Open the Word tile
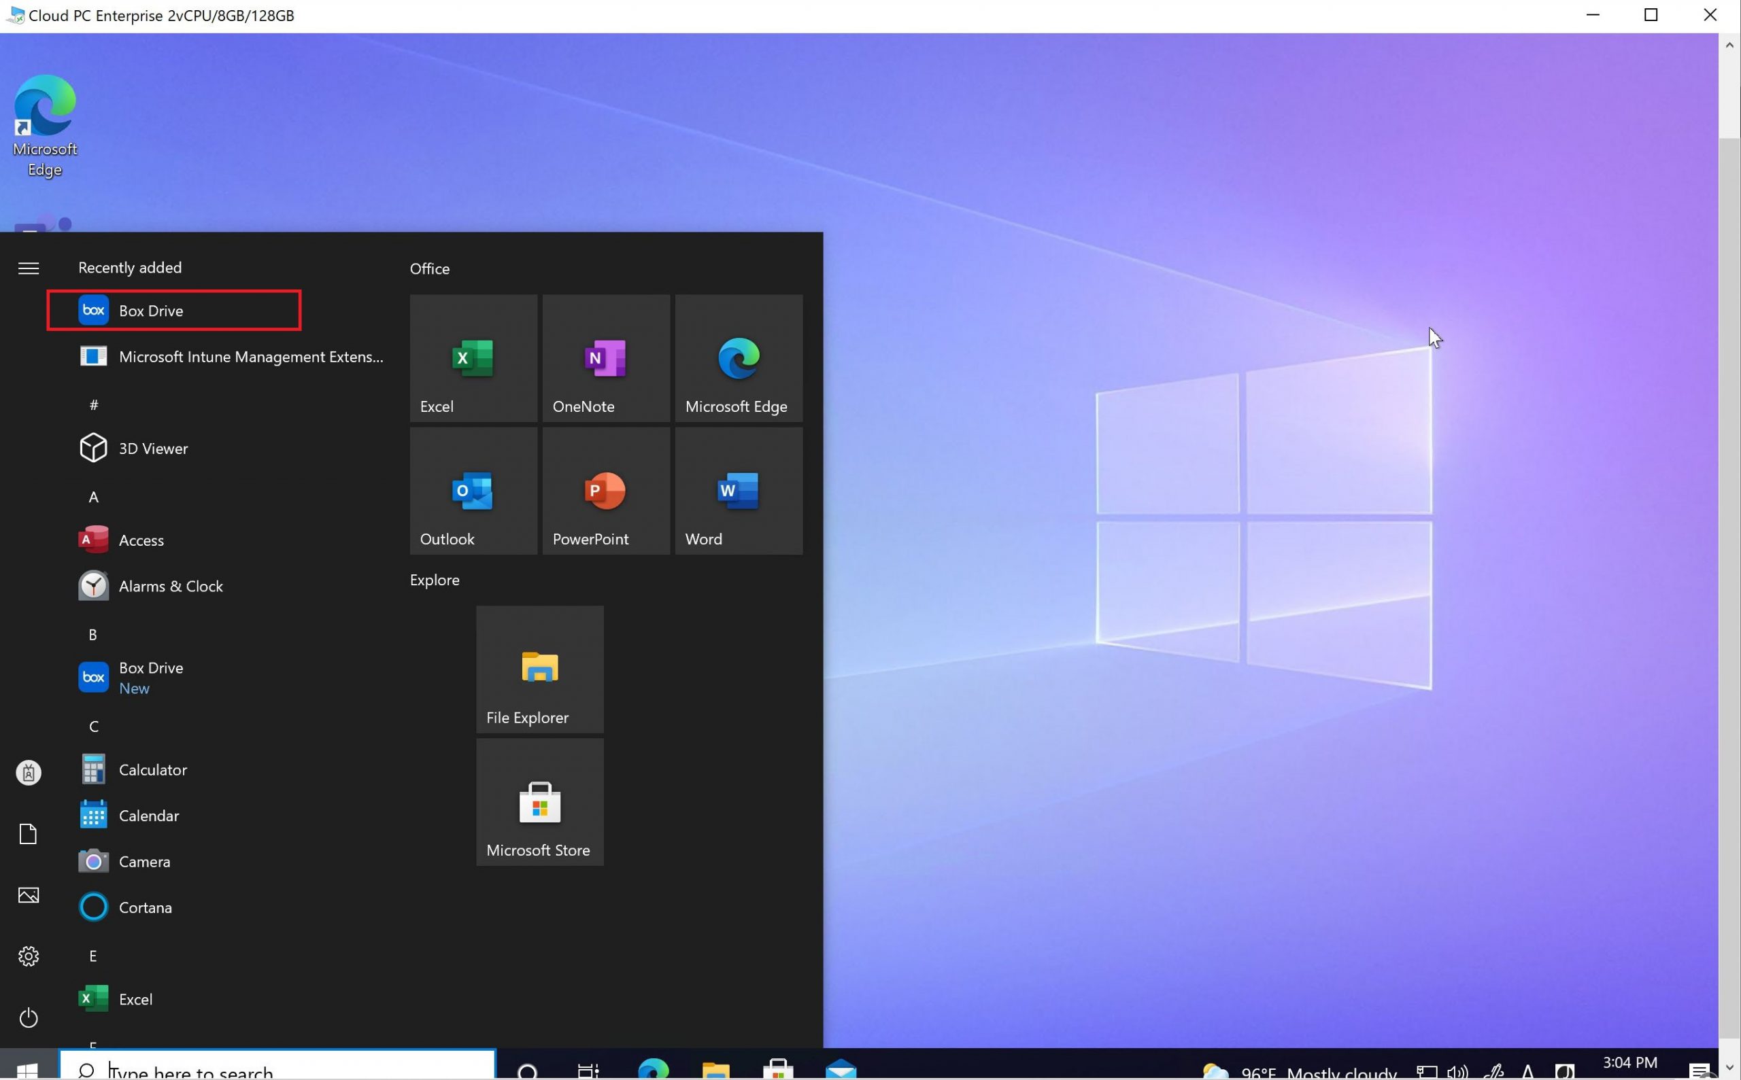Screen dimensions: 1741x1080 739,491
